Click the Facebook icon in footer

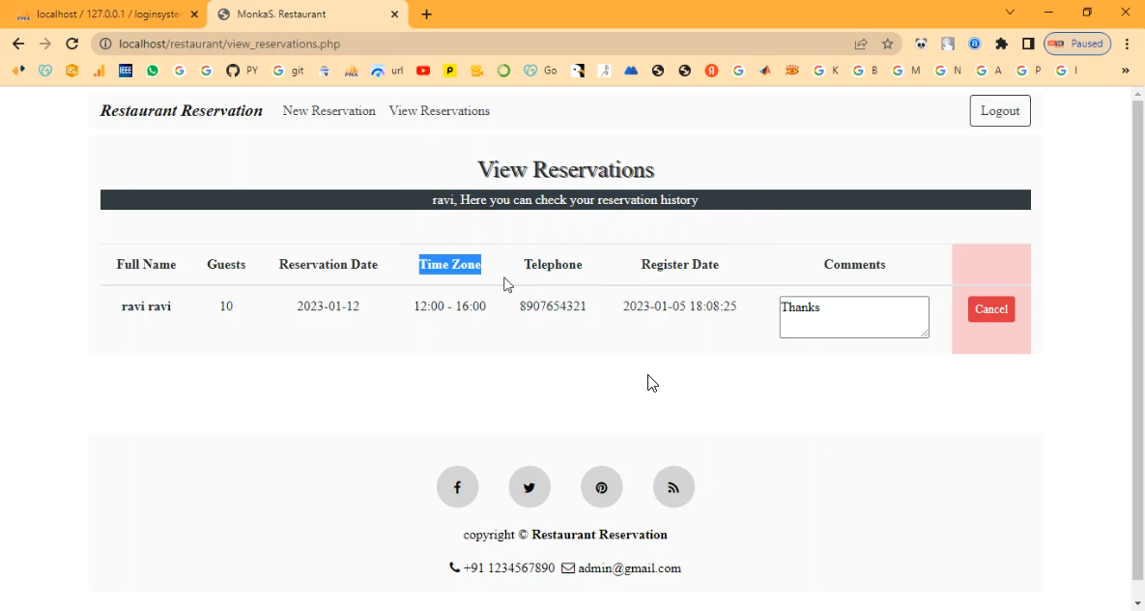pos(457,487)
